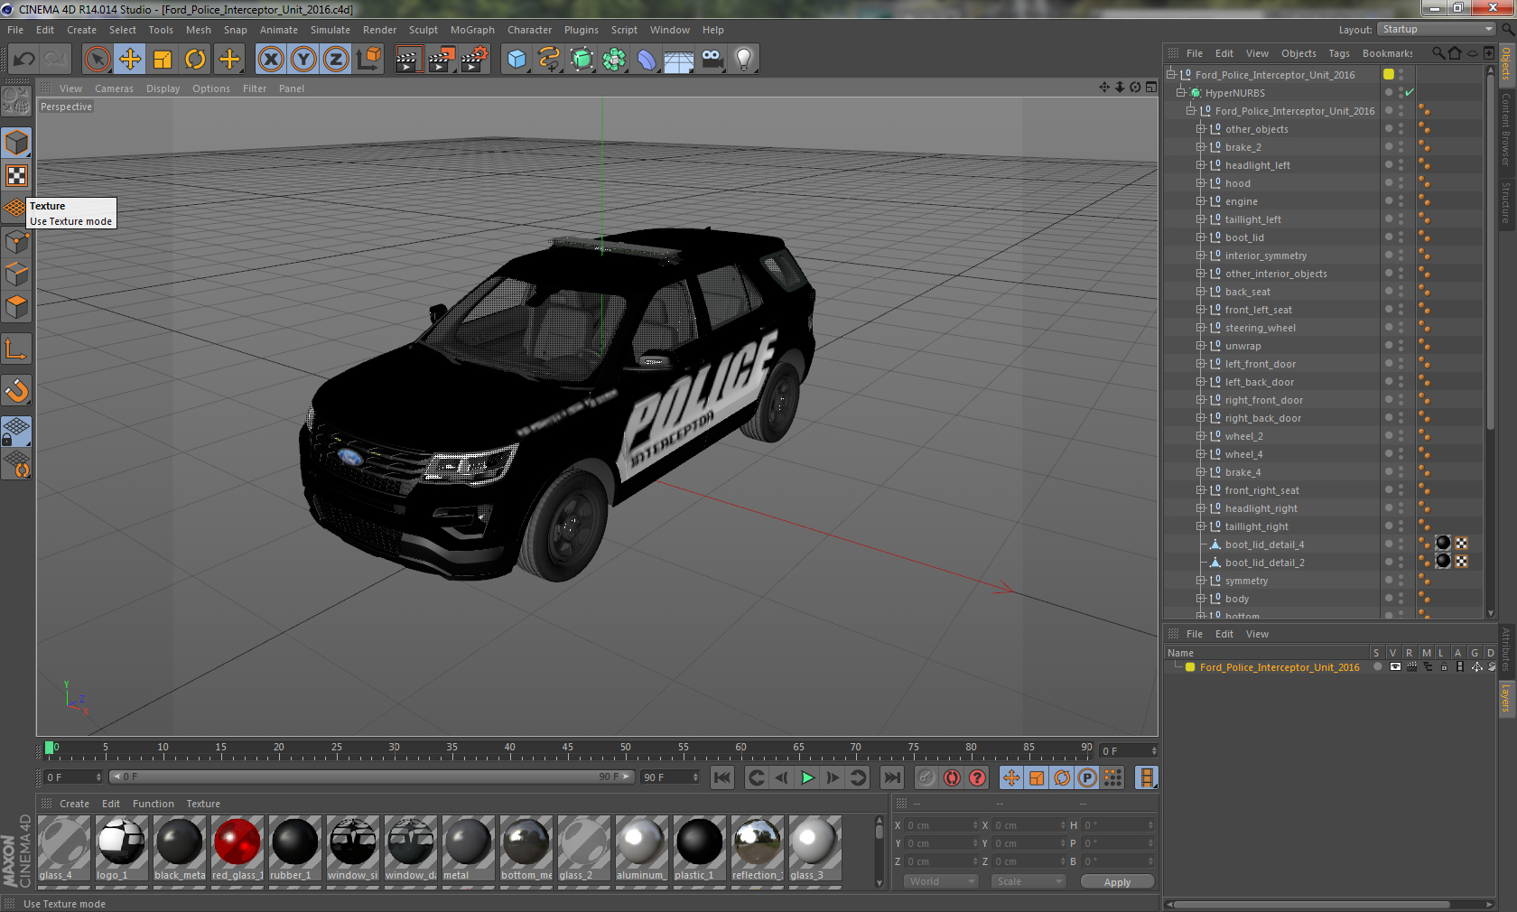Toggle layer solo for Ford_Police_Interceptor layer
1517x912 pixels.
[1378, 667]
